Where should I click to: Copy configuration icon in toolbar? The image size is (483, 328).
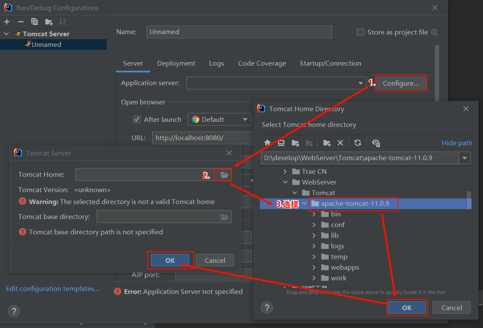tap(34, 22)
